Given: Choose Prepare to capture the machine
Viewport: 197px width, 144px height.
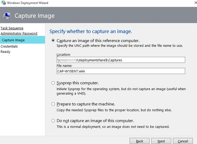Looking at the screenshot, I should (53, 104).
